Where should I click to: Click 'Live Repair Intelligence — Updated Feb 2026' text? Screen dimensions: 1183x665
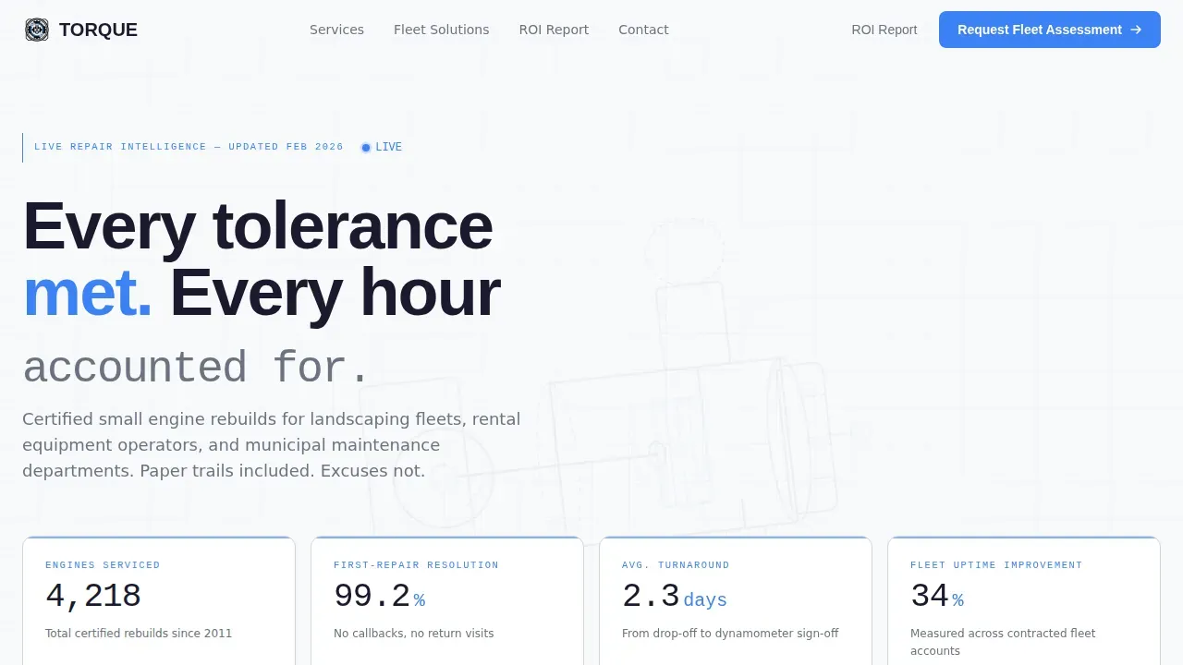[x=189, y=147]
